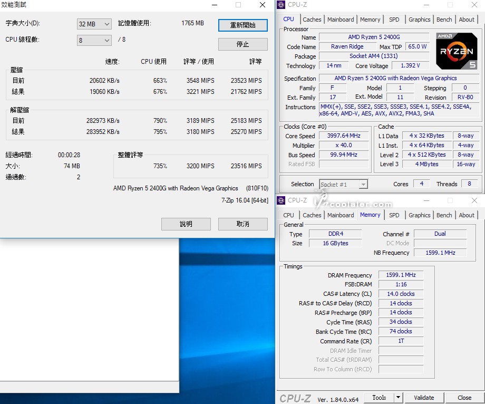Switch to the CPU tab in upper CPU-Z window
485x404 pixels.
point(288,19)
